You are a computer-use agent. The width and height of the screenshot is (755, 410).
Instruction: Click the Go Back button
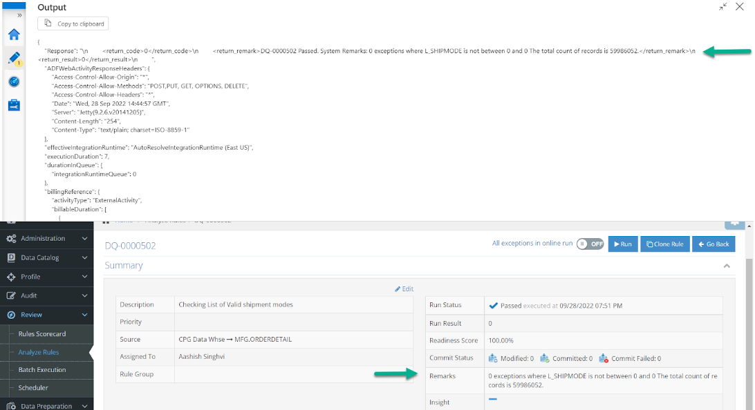(714, 244)
